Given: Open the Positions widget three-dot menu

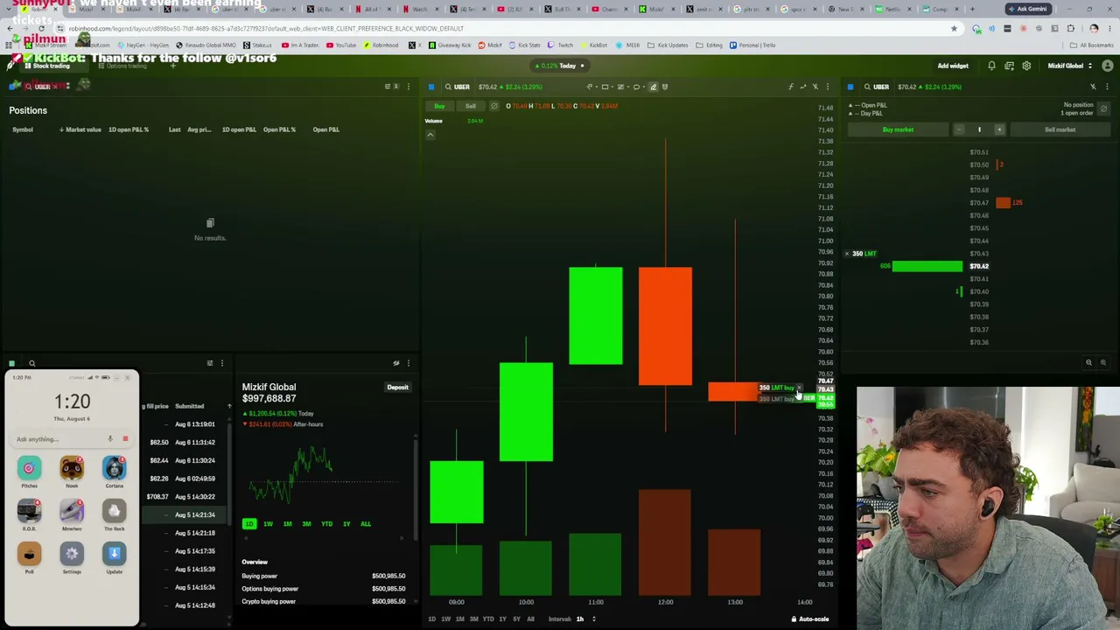Looking at the screenshot, I should coord(408,87).
